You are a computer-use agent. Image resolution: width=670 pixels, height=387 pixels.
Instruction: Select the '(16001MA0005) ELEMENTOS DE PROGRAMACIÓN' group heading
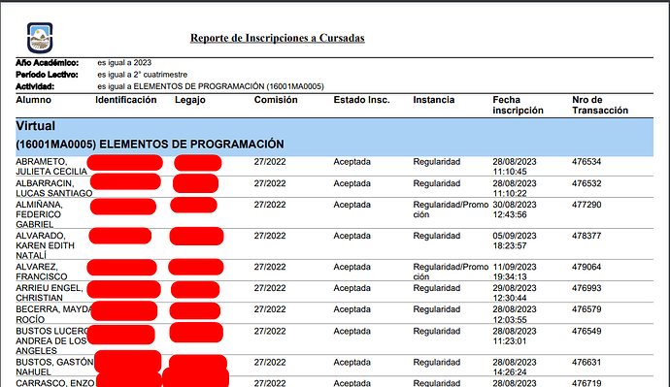(150, 145)
